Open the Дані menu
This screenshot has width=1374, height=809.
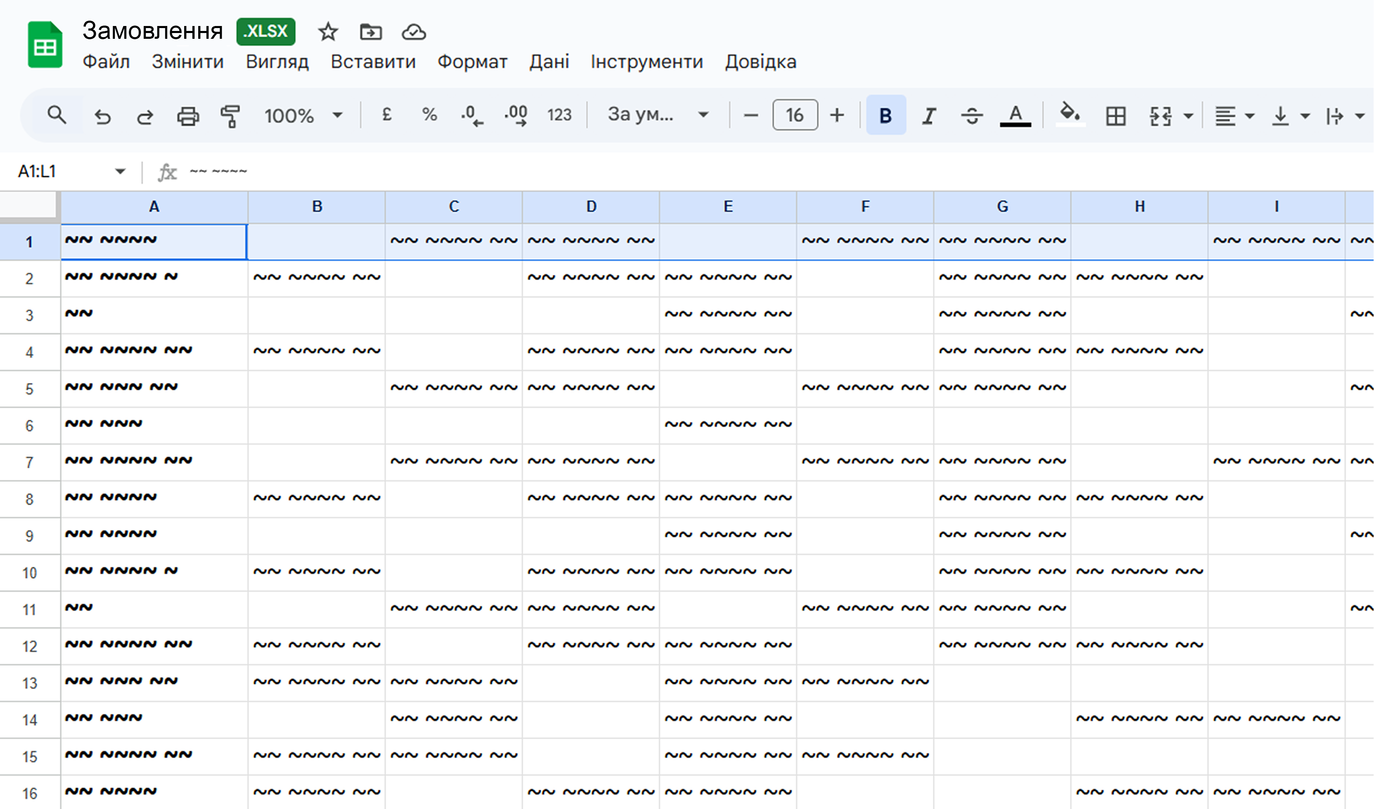coord(549,61)
